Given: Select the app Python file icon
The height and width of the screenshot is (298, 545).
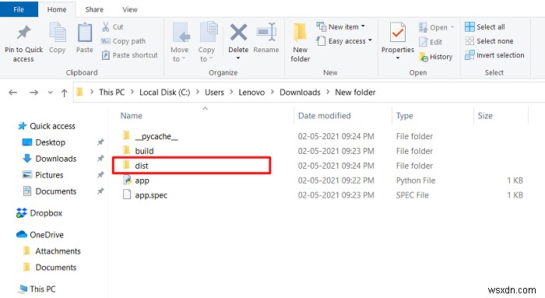Looking at the screenshot, I should 127,180.
